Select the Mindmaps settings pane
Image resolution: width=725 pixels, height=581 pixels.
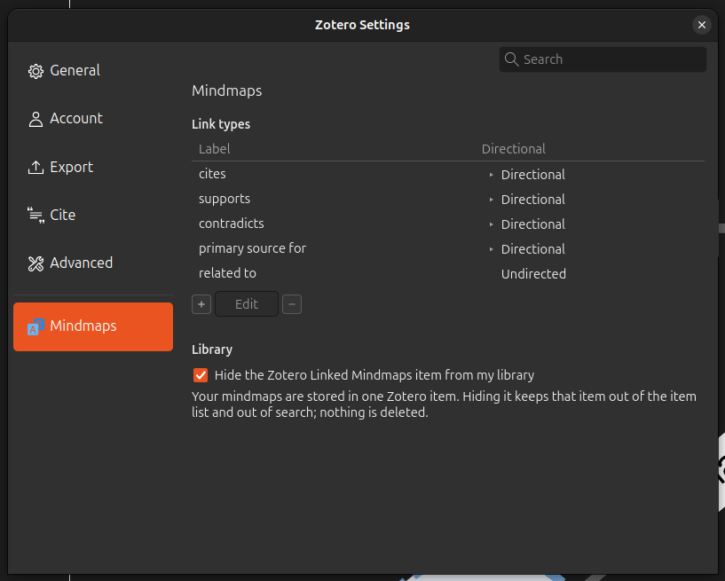pos(93,326)
